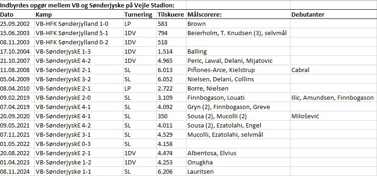Screen dimensions: 377x176
Task: Click attendance cell showing 4.965
Action: (x=172, y=61)
